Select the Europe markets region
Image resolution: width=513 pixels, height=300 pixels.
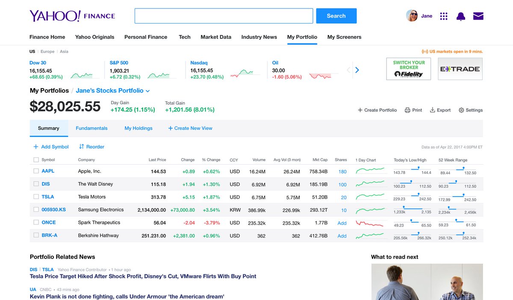pos(47,52)
